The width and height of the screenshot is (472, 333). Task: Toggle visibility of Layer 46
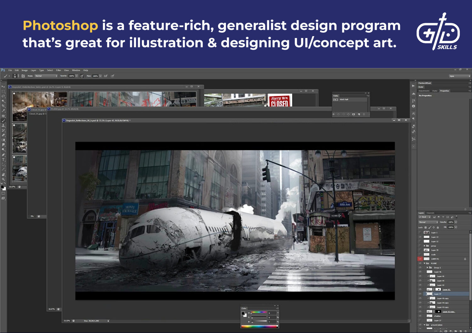click(420, 272)
